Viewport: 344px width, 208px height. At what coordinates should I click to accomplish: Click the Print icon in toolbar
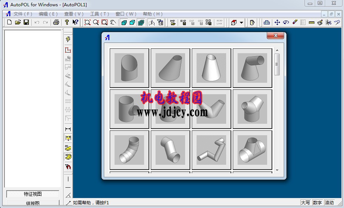pos(56,22)
